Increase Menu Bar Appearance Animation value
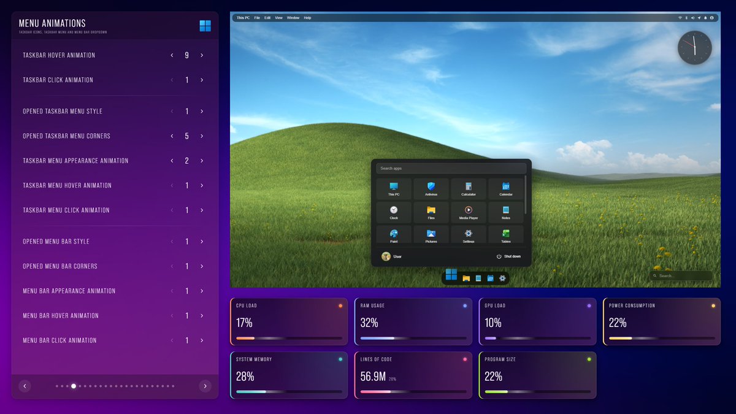This screenshot has height=414, width=736. click(202, 291)
